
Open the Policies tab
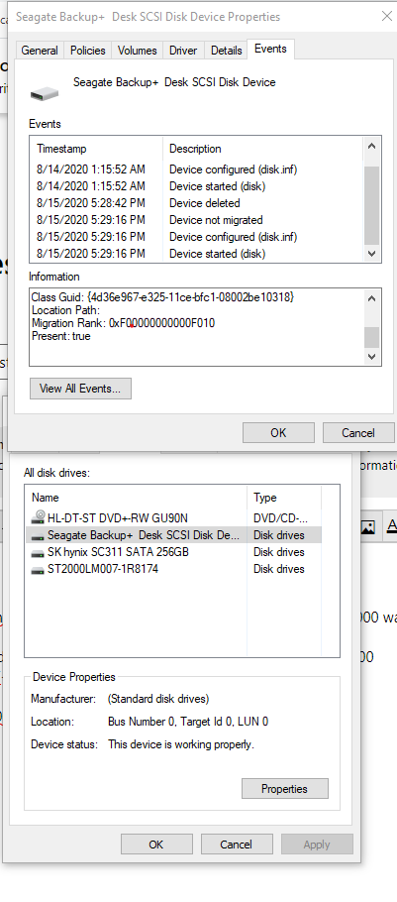88,50
